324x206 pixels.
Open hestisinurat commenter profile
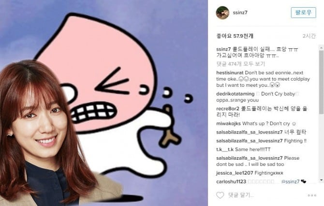click(230, 73)
